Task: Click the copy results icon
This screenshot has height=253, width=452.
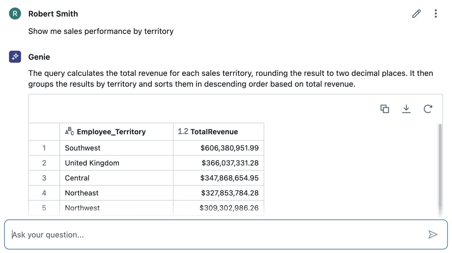Action: (x=385, y=109)
